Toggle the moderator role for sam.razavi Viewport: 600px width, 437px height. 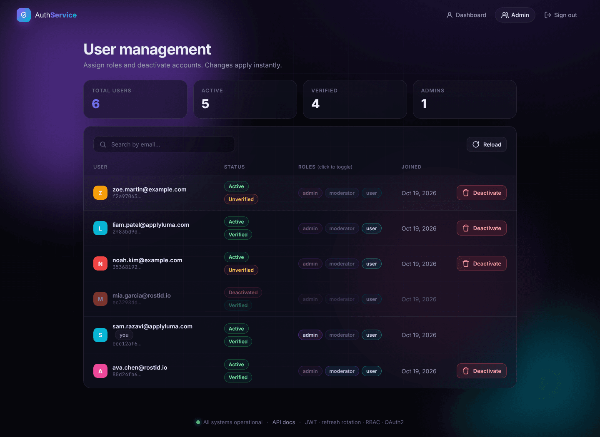[x=342, y=335]
